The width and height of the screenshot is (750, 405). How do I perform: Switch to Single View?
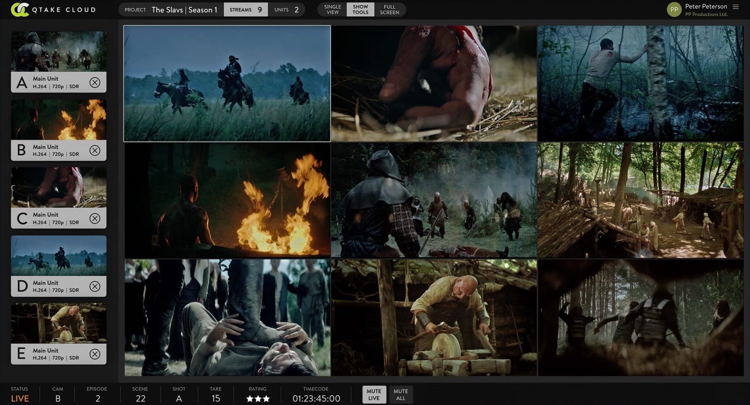(x=332, y=10)
